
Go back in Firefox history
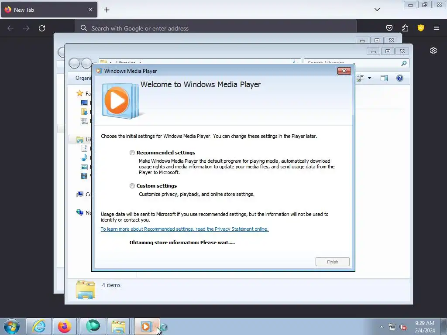tap(10, 28)
